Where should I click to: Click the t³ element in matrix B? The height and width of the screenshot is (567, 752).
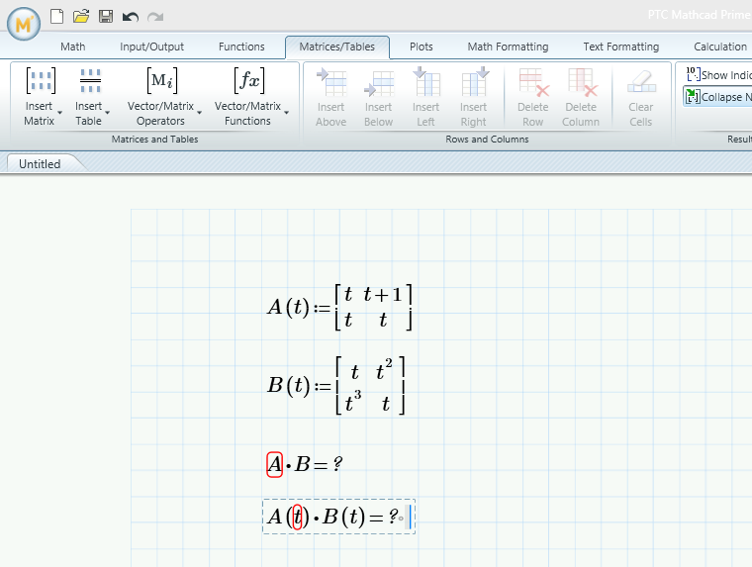pyautogui.click(x=352, y=402)
